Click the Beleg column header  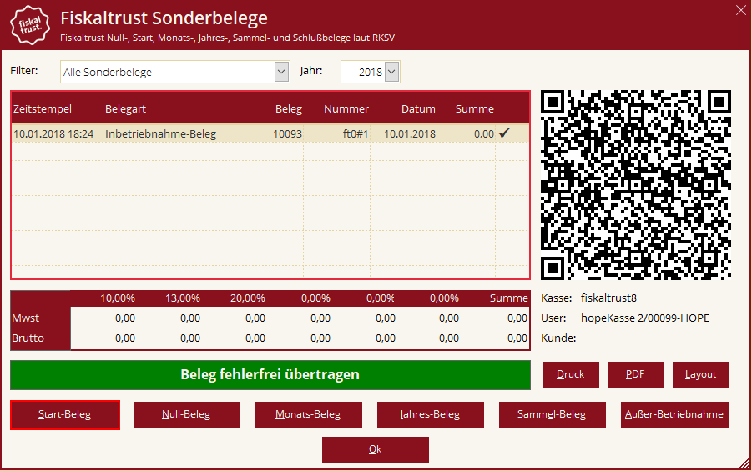tap(289, 108)
